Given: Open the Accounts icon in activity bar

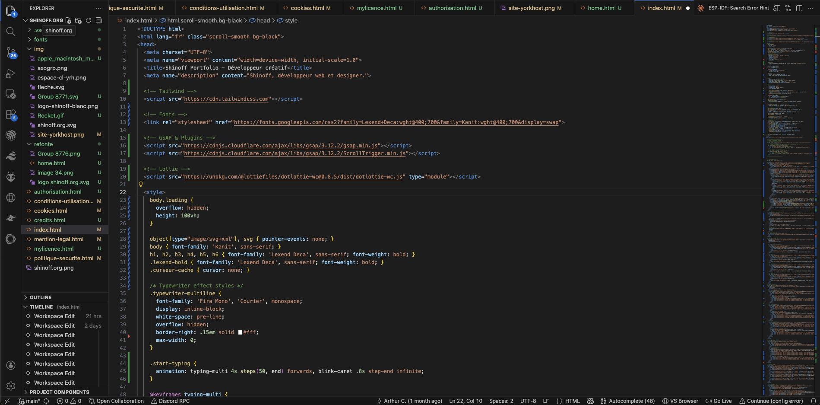Looking at the screenshot, I should click(10, 365).
